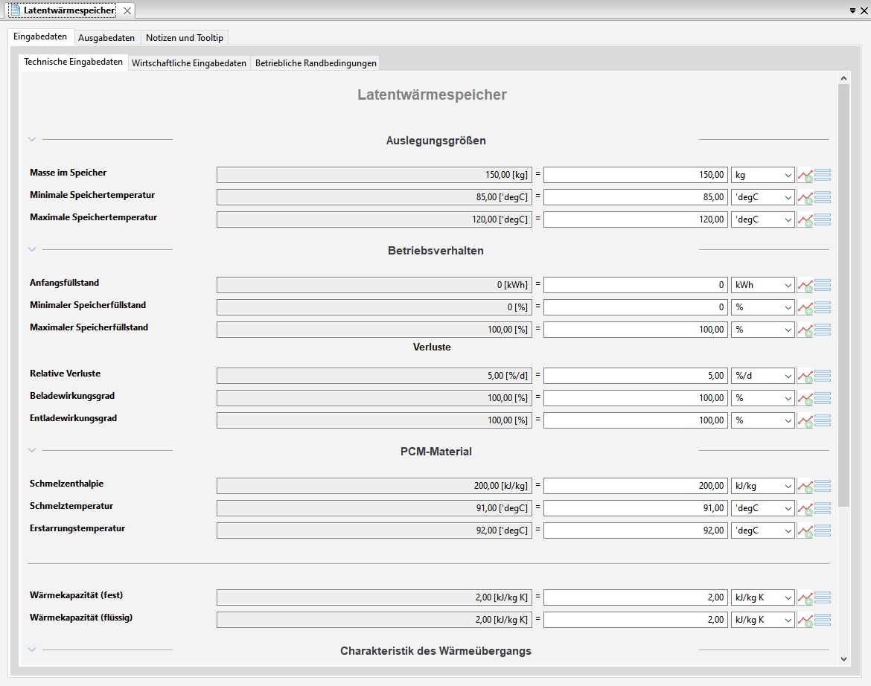Open the unit dropdown for Erstarrungstemperatur
The height and width of the screenshot is (686, 871).
pos(762,531)
